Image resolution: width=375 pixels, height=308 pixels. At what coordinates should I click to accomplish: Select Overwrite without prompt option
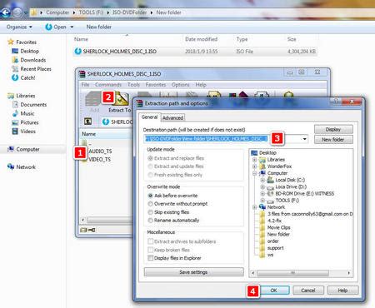177,204
